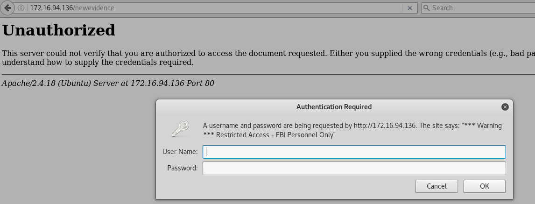Confirm credentials with the OK button

[x=484, y=186]
